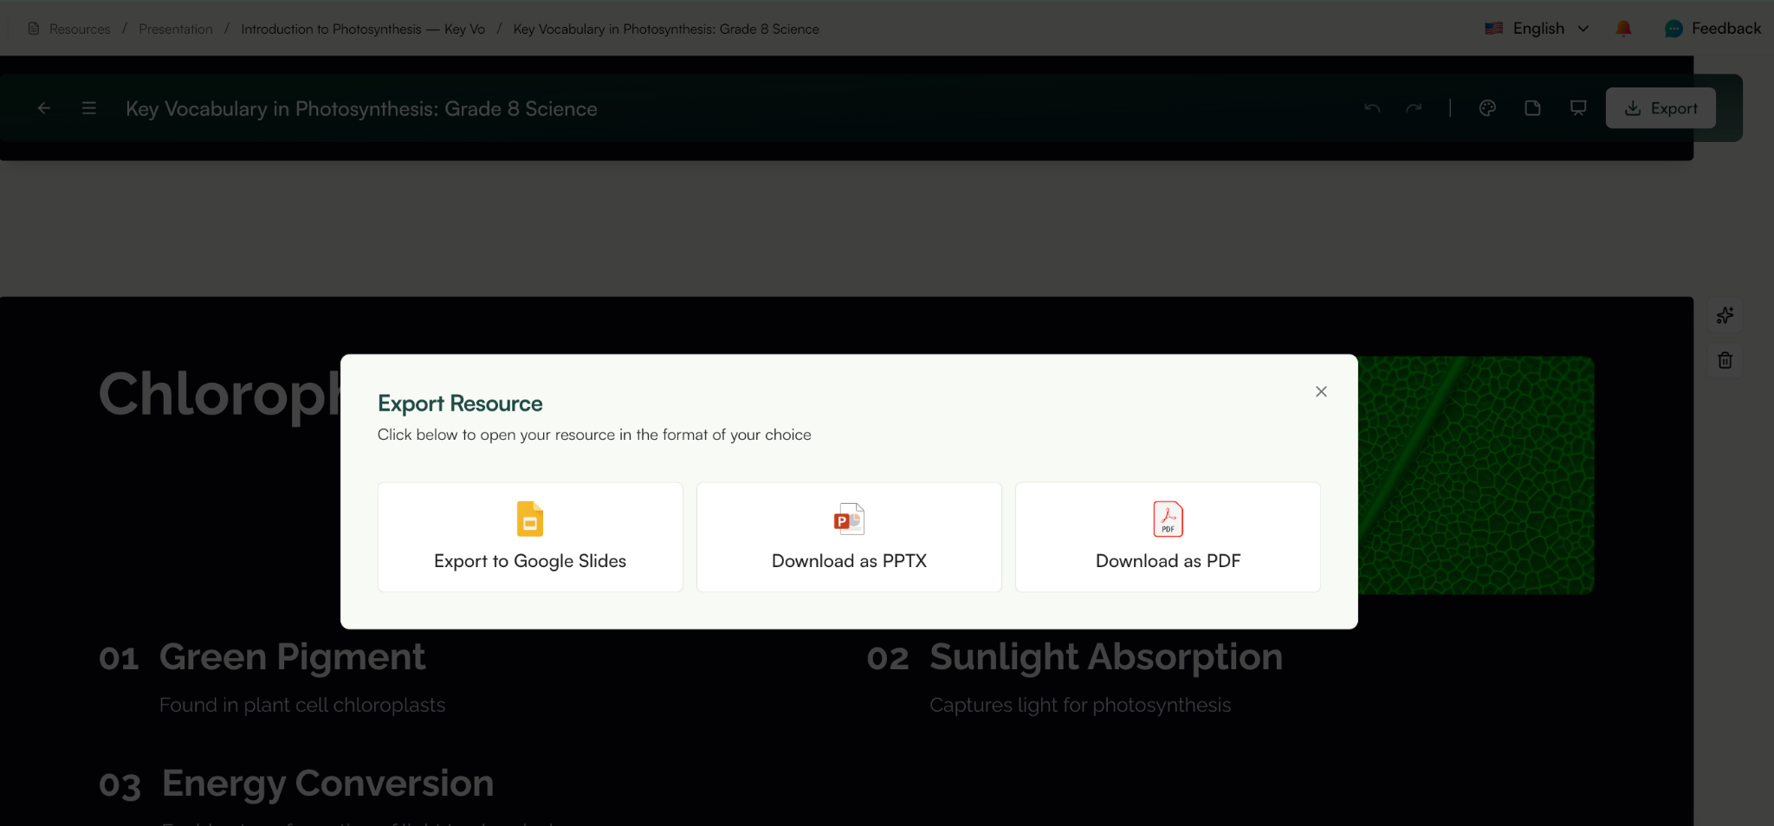Select Presentation in the breadcrumb trail
Screen dimensions: 1774x826
pos(175,29)
